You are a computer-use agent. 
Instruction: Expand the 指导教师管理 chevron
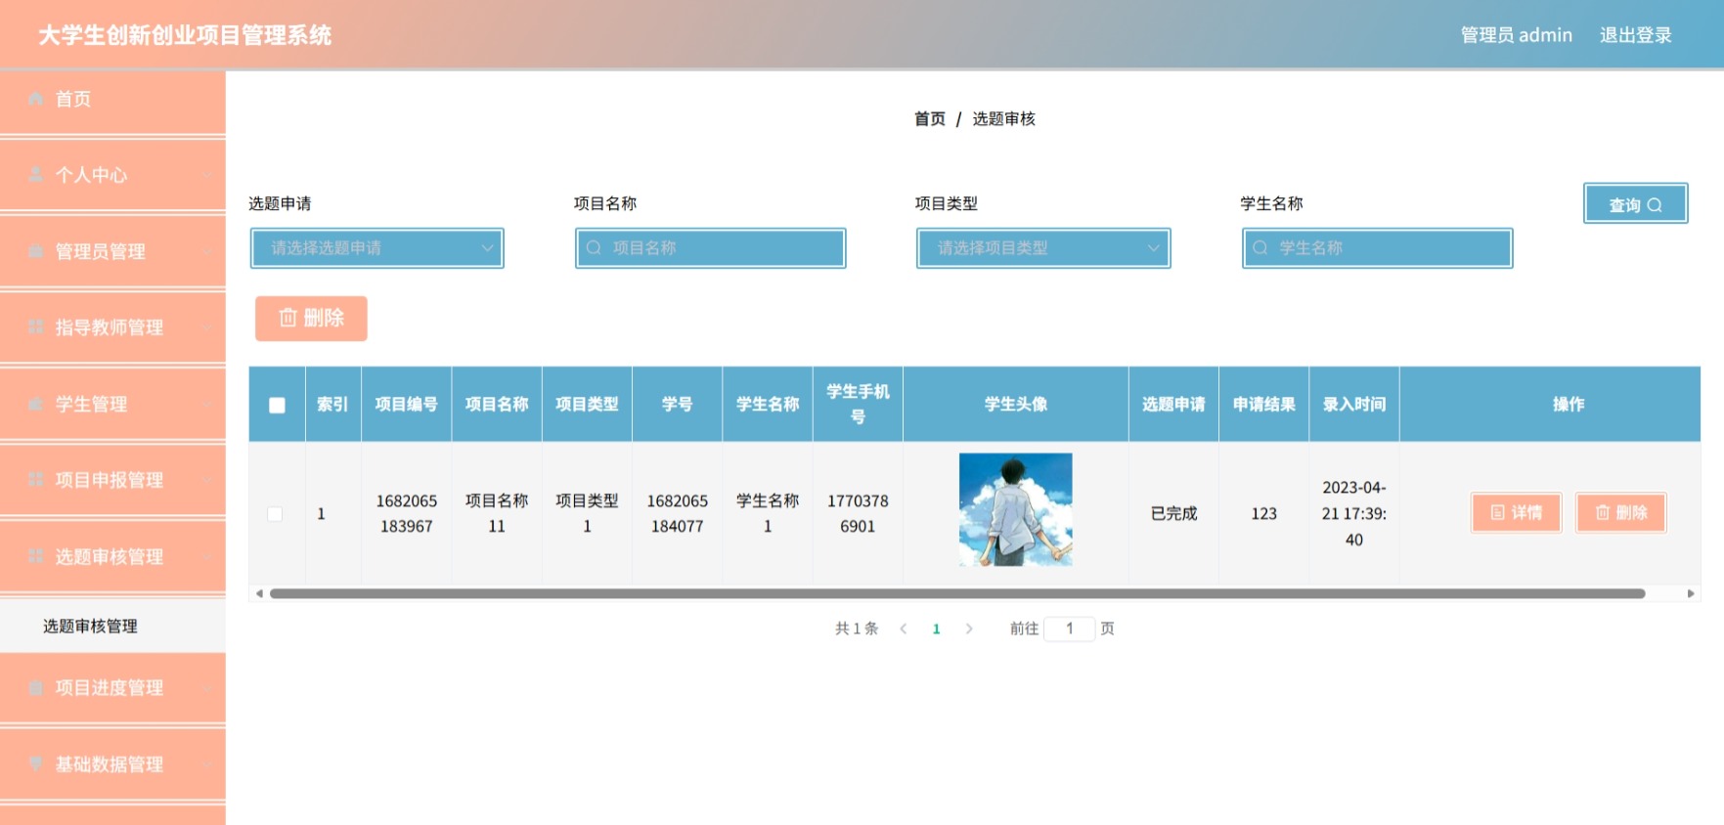coord(207,327)
